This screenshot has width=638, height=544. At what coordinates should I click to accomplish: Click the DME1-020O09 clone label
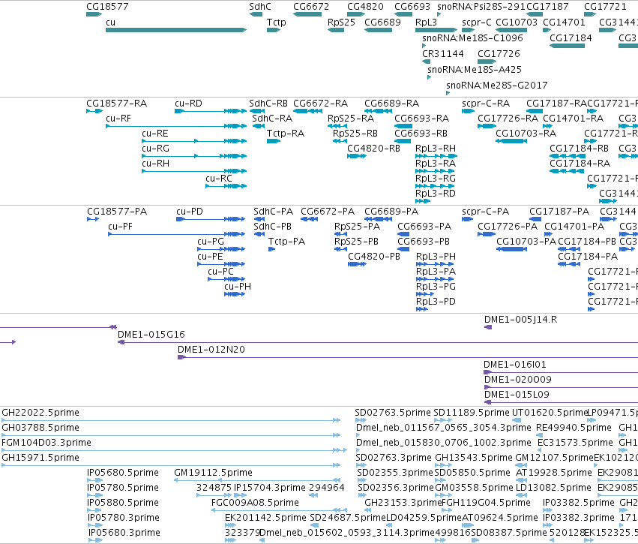[518, 380]
